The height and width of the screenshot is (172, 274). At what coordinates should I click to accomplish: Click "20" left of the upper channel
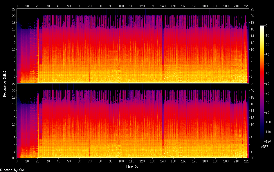[x=14, y=16]
